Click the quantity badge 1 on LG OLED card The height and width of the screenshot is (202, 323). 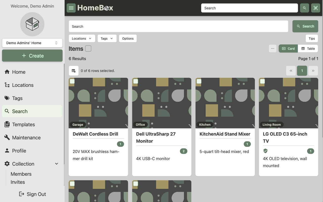[x=310, y=151]
